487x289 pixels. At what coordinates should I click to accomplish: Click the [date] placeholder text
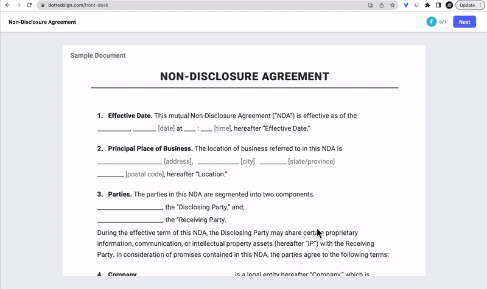pyautogui.click(x=166, y=128)
